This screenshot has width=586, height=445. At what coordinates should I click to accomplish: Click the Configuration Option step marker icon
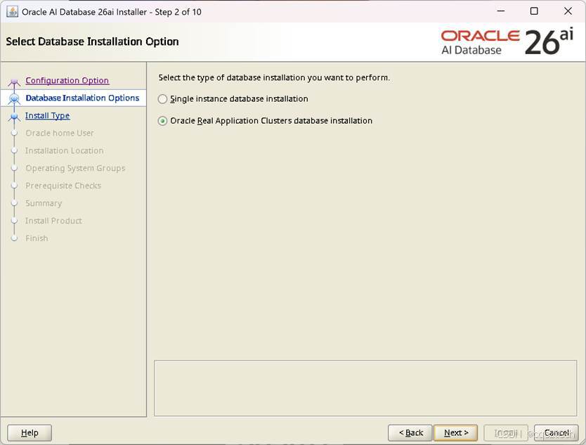[14, 81]
